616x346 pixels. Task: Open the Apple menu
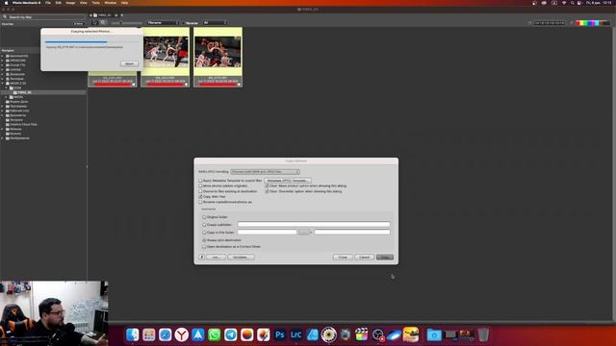(x=6, y=3)
